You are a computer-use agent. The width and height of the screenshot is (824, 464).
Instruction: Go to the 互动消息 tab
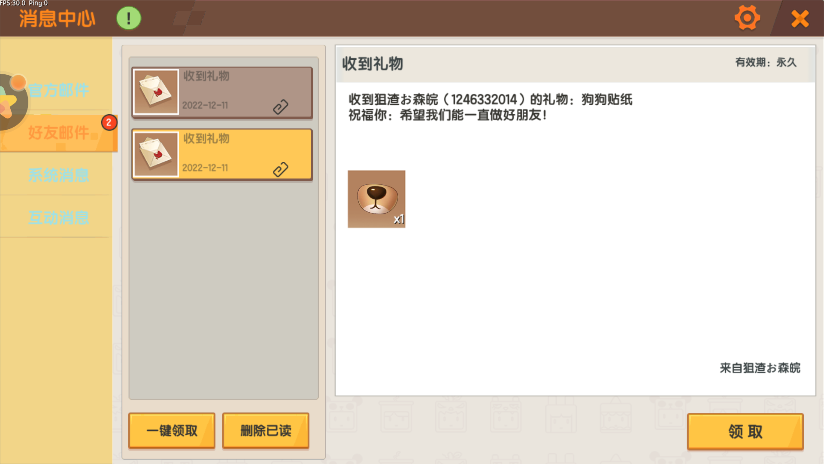click(59, 218)
